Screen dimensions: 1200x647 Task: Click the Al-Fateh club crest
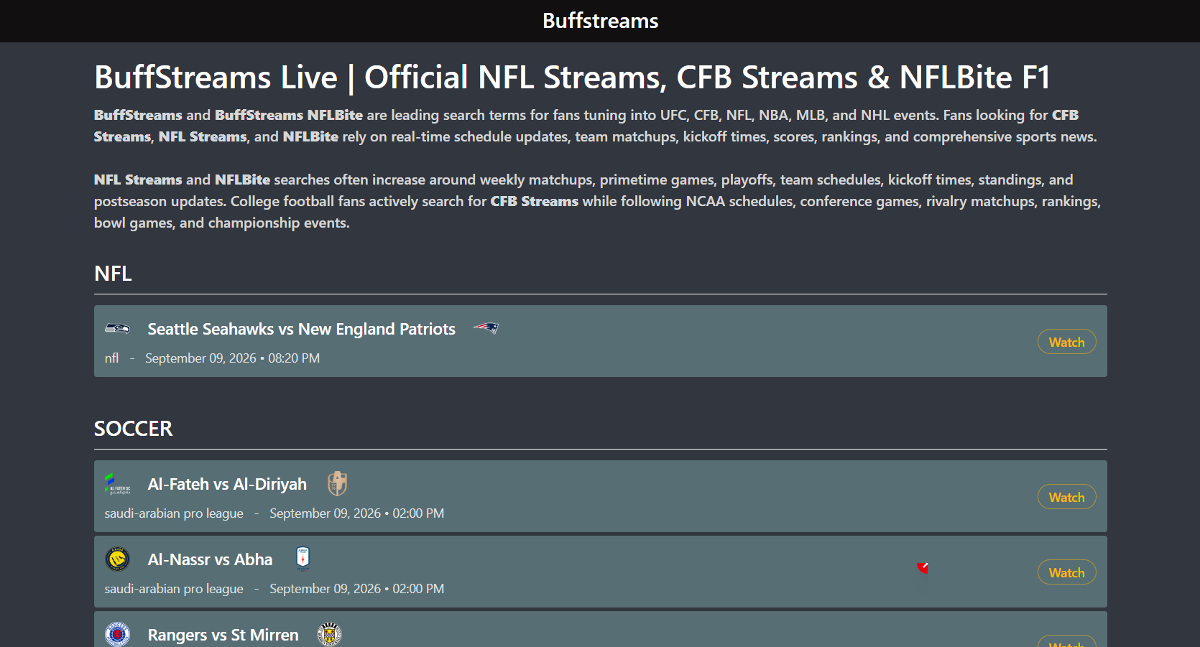click(x=118, y=484)
